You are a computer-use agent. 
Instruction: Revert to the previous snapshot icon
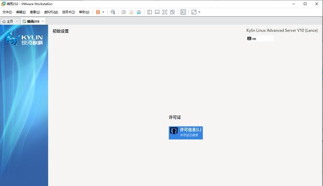click(x=131, y=12)
